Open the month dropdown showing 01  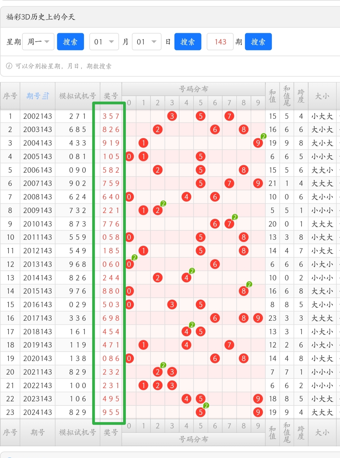104,42
